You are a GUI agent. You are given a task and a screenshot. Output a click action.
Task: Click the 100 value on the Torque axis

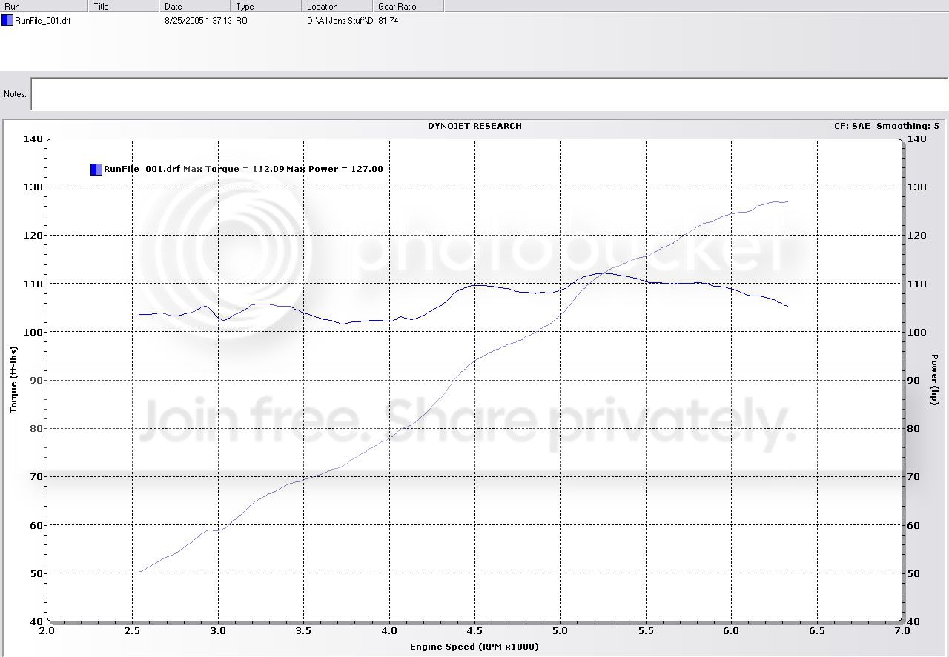pos(33,332)
